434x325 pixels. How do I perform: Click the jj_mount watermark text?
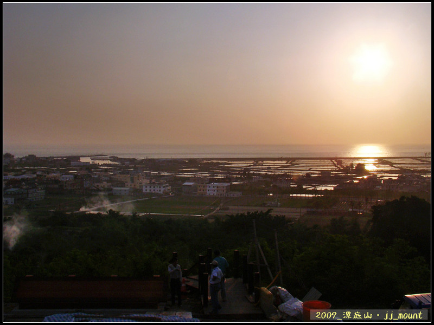(x=402, y=315)
